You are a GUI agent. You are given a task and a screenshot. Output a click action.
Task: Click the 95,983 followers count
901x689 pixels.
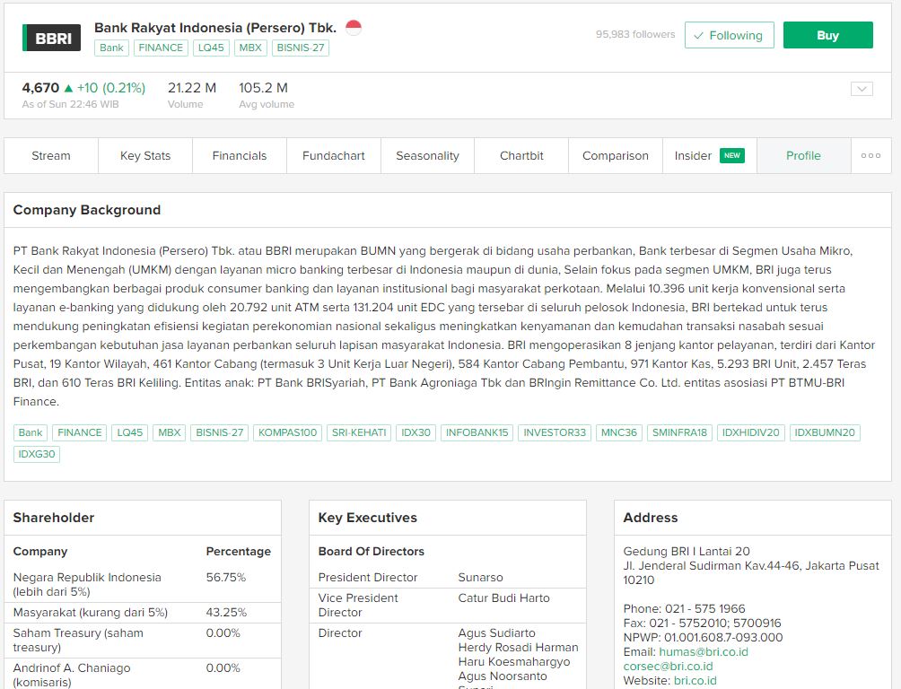(635, 34)
